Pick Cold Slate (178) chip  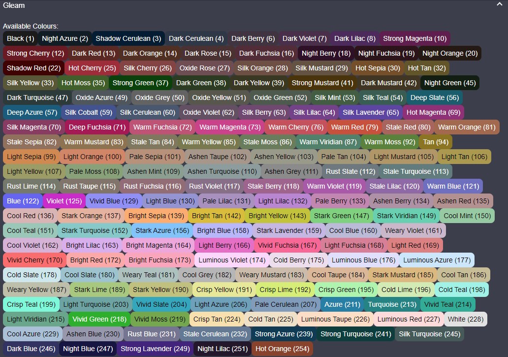coord(32,275)
